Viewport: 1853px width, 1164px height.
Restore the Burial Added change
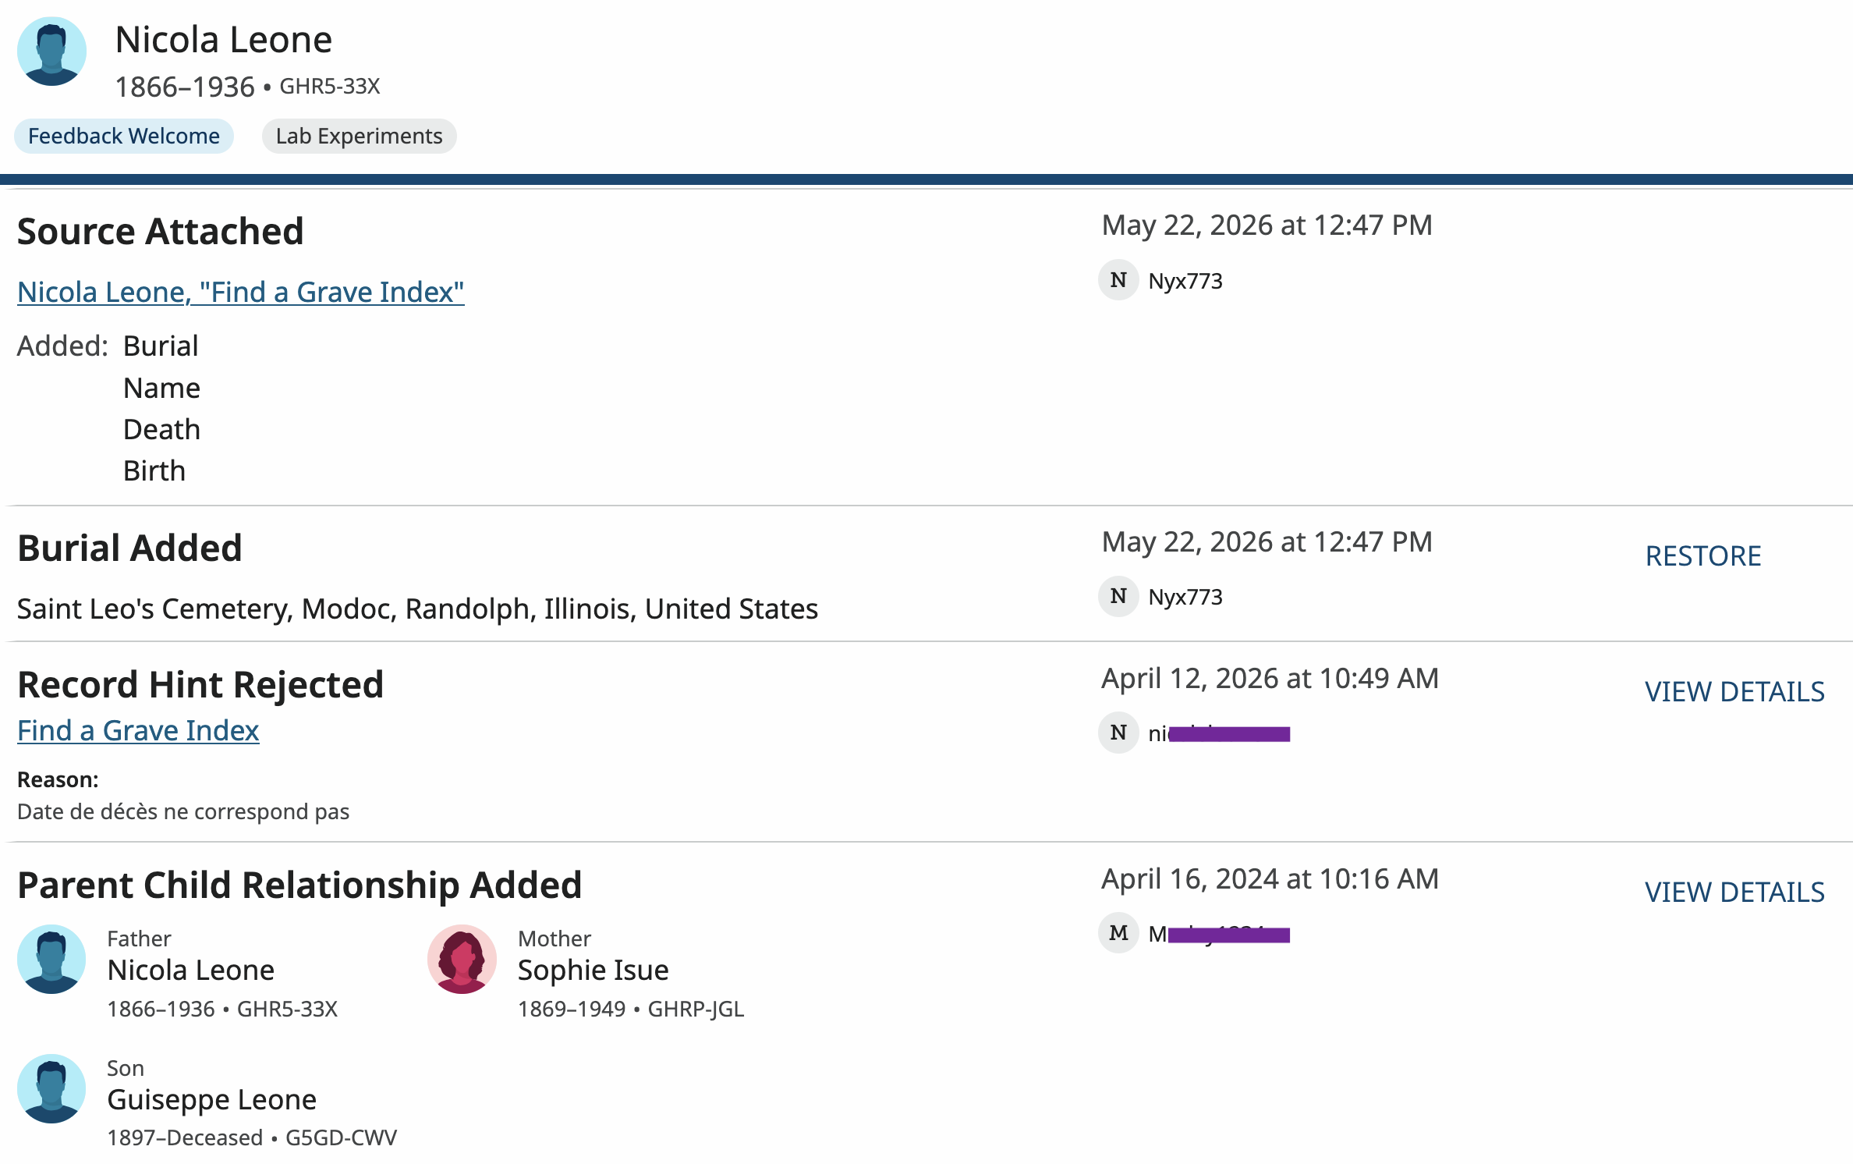click(x=1703, y=555)
